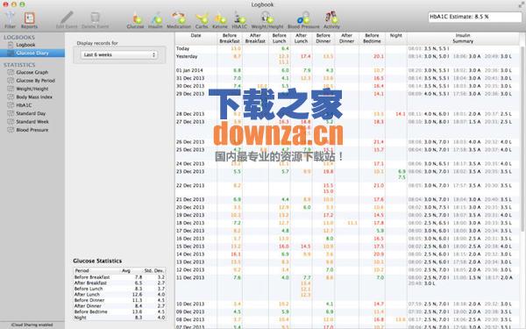
Task: Click the Before Dinner column header
Action: click(323, 39)
